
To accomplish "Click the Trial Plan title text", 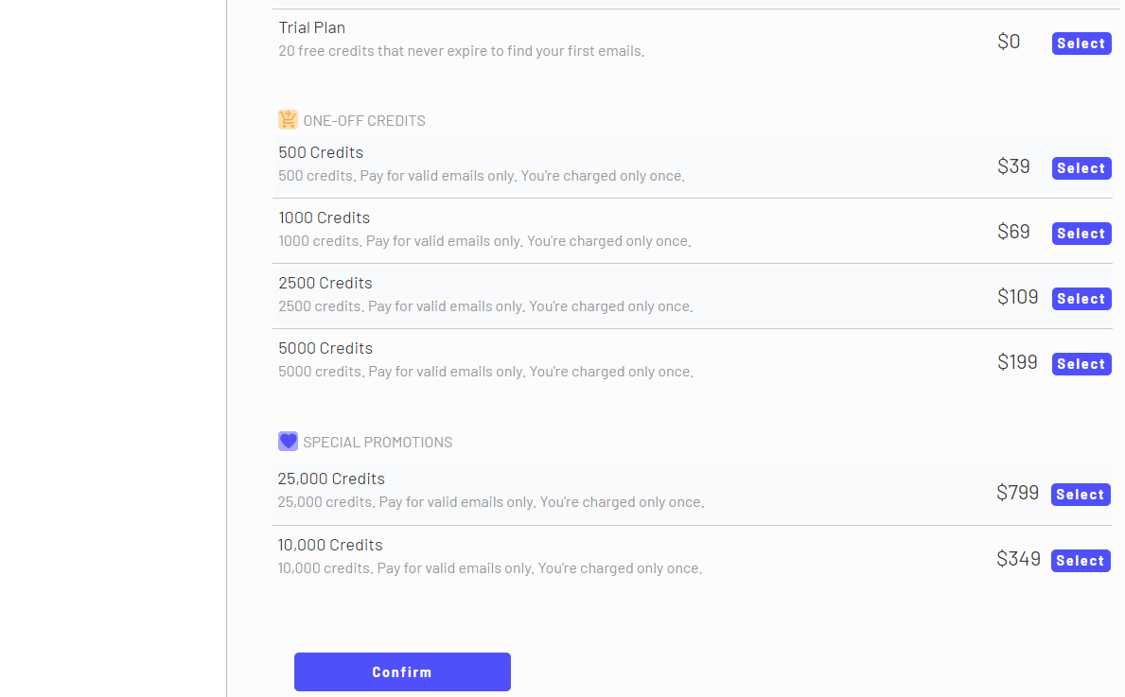I will coord(311,28).
